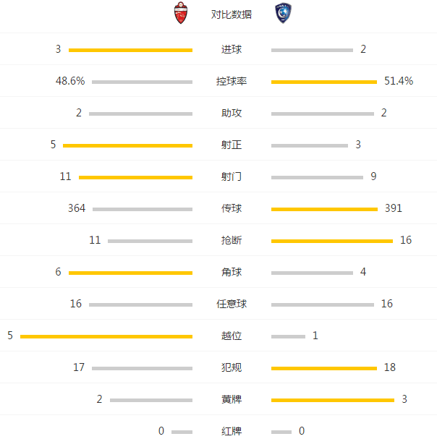This screenshot has width=437, height=439.
Task: Click the 18 fouls number
Action: click(390, 367)
